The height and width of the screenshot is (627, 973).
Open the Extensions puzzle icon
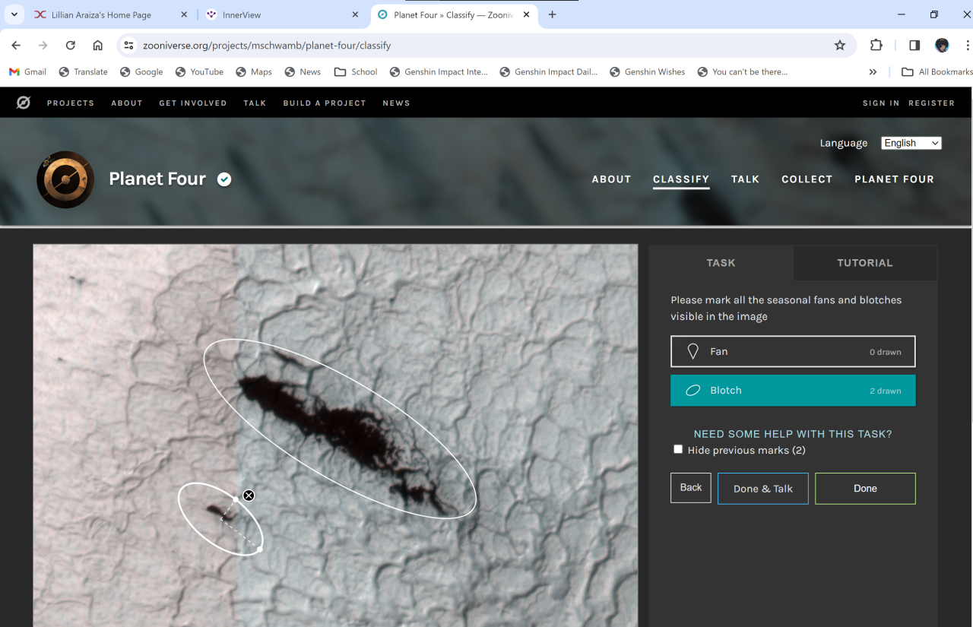coord(876,46)
